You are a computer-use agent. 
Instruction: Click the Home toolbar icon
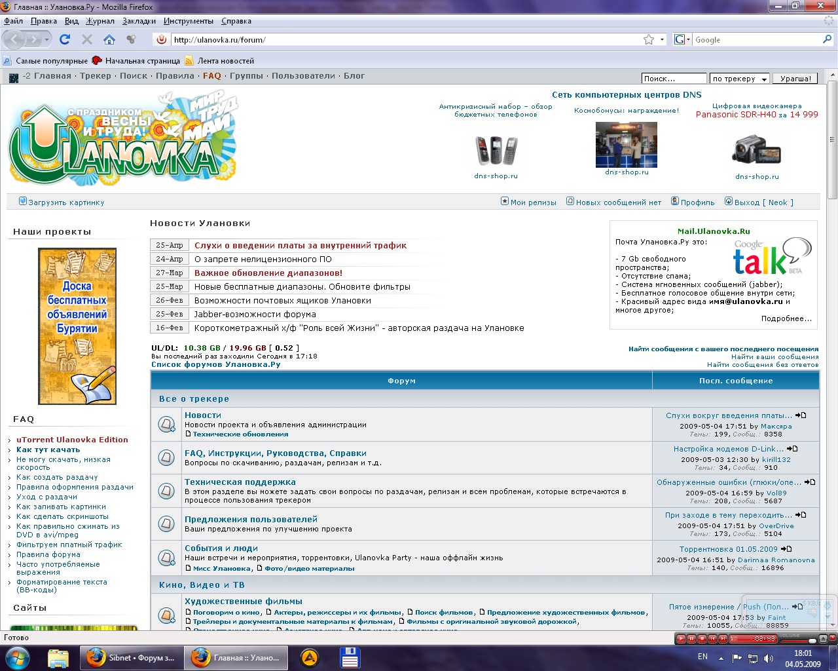pos(109,39)
